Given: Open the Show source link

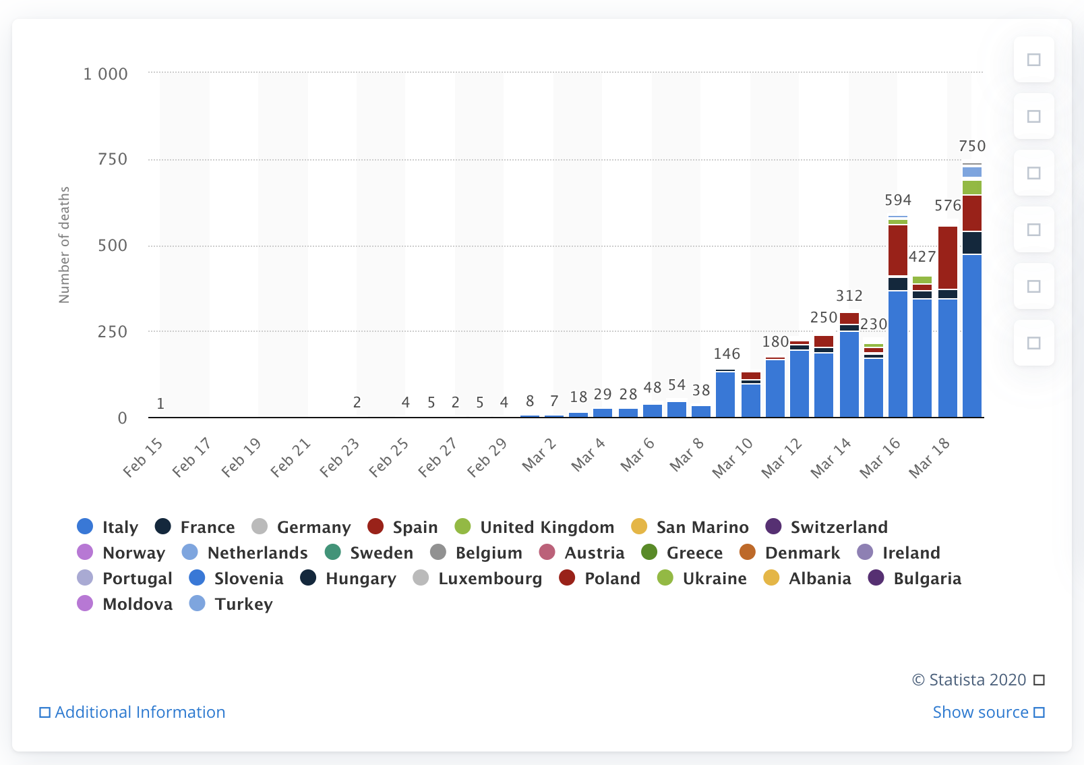Looking at the screenshot, I should click(980, 712).
